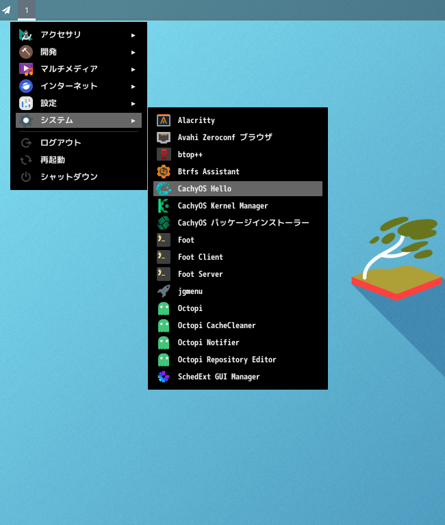445x525 pixels.
Task: Click the システム submenu arrow
Action: point(133,120)
